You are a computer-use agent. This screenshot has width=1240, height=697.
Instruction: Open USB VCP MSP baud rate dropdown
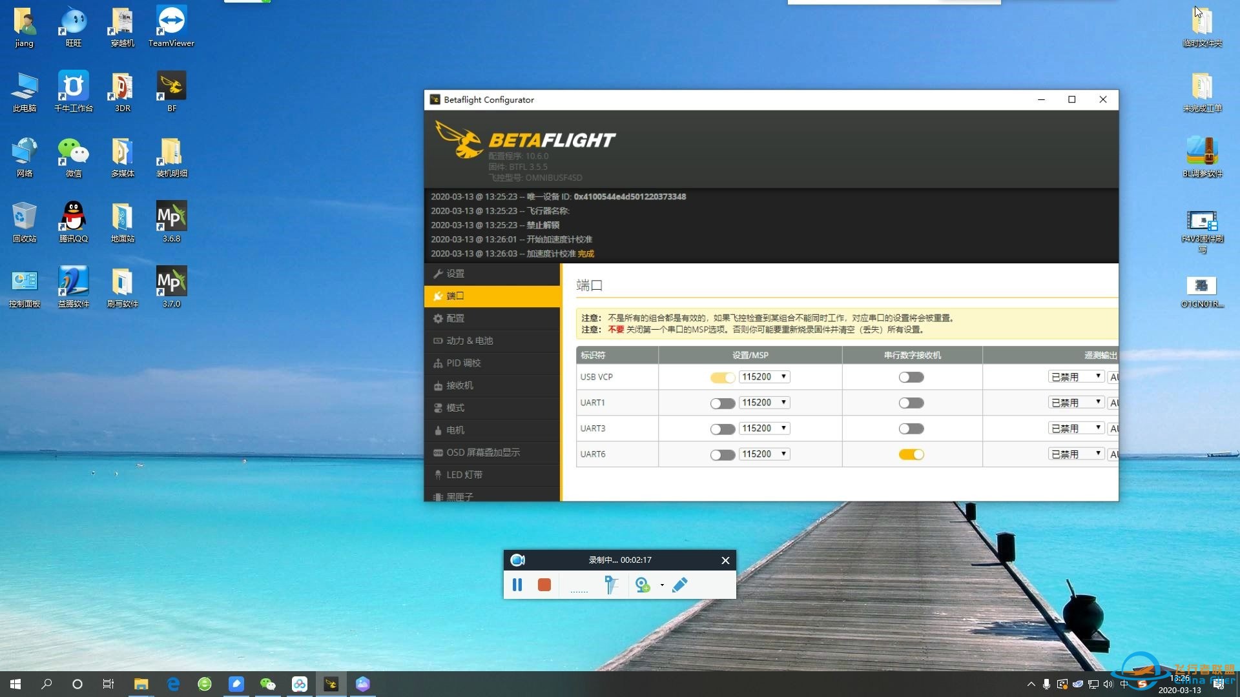[765, 377]
